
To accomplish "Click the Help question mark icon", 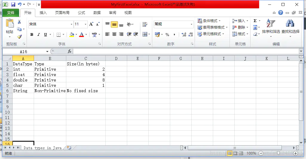I will [x=281, y=13].
